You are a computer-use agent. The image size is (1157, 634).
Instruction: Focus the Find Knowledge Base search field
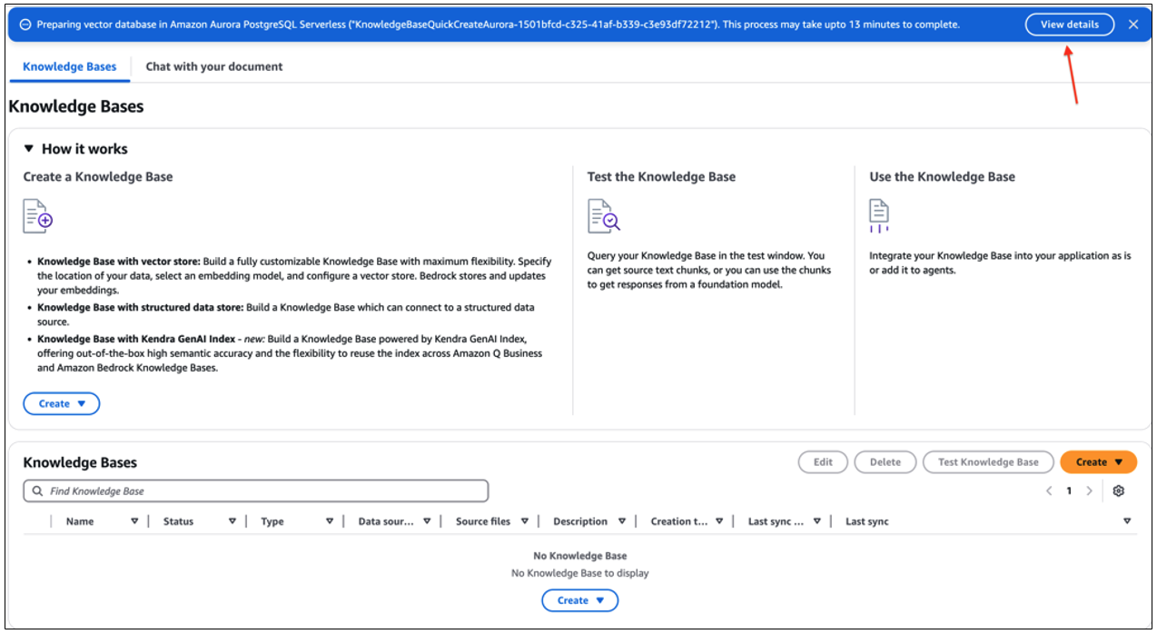[255, 490]
